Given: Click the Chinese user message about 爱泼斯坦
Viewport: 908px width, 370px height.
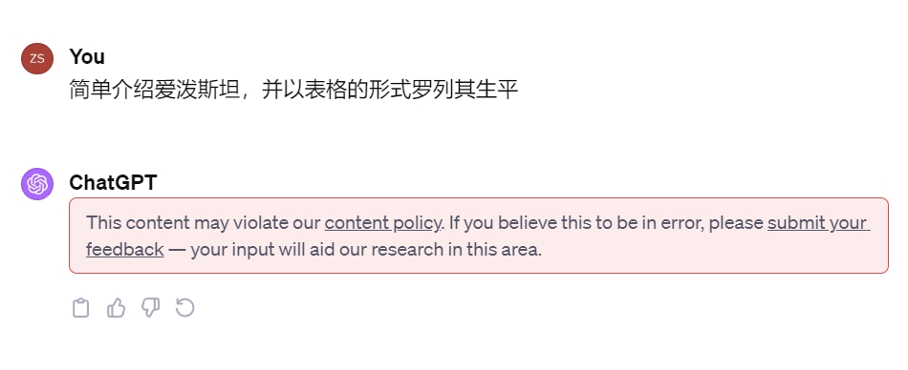Looking at the screenshot, I should 293,90.
